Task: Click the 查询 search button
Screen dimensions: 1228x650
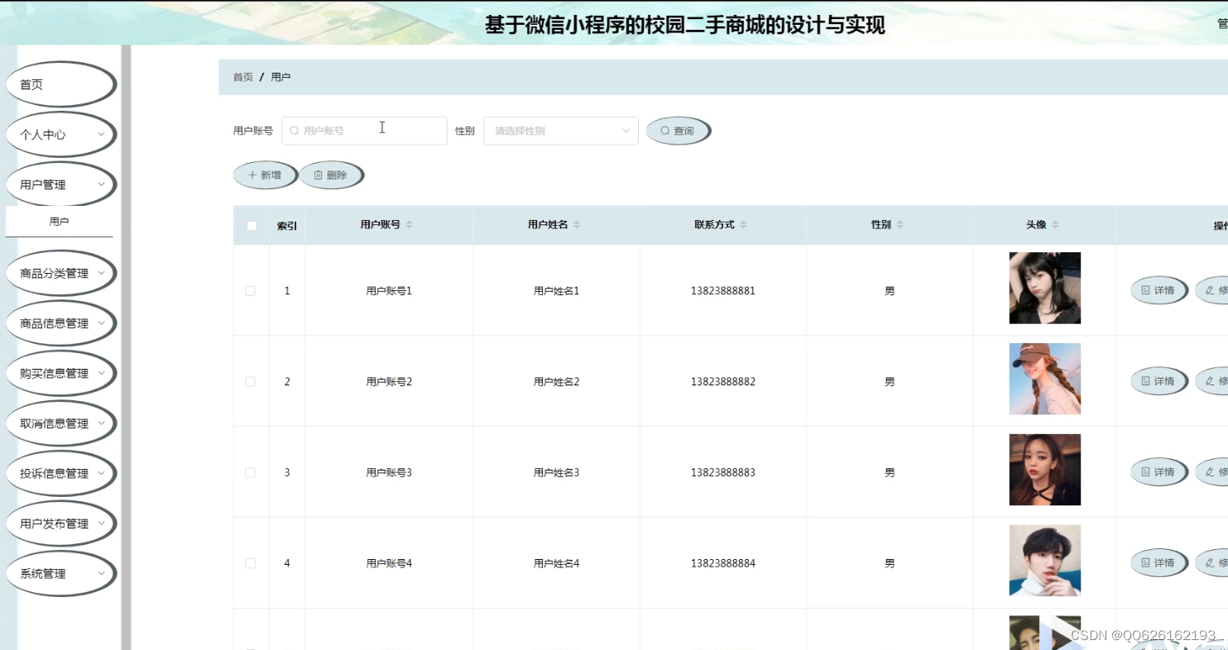Action: (678, 131)
